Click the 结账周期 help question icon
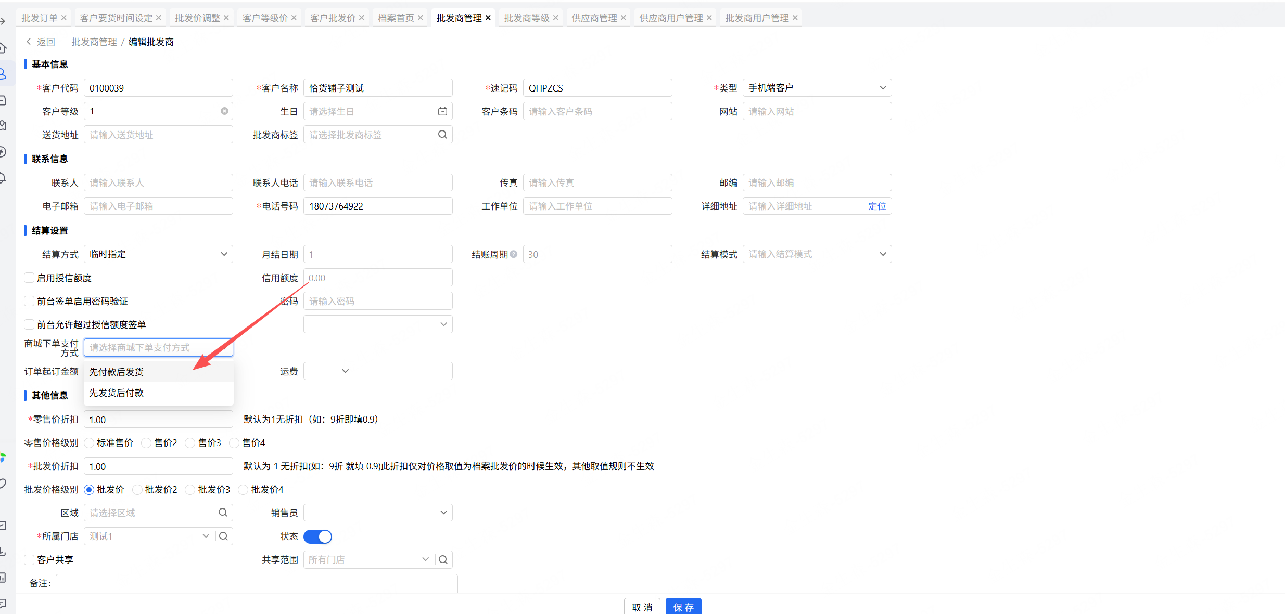The image size is (1285, 614). coord(514,254)
